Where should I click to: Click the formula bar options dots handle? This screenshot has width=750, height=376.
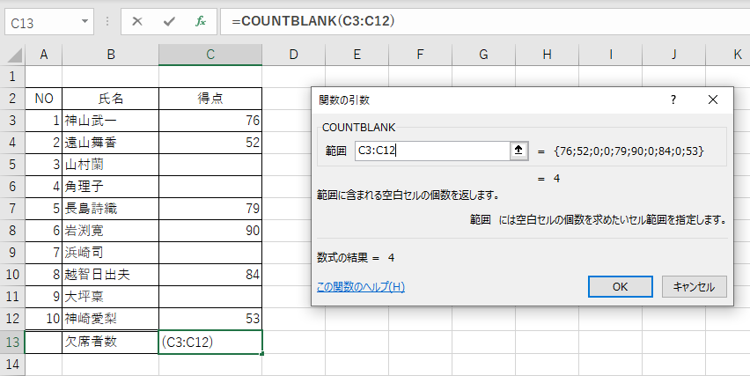107,21
